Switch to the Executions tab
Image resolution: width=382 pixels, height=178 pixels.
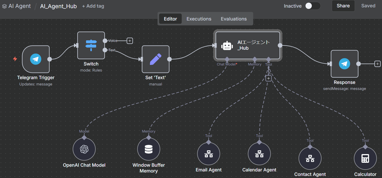pos(199,19)
